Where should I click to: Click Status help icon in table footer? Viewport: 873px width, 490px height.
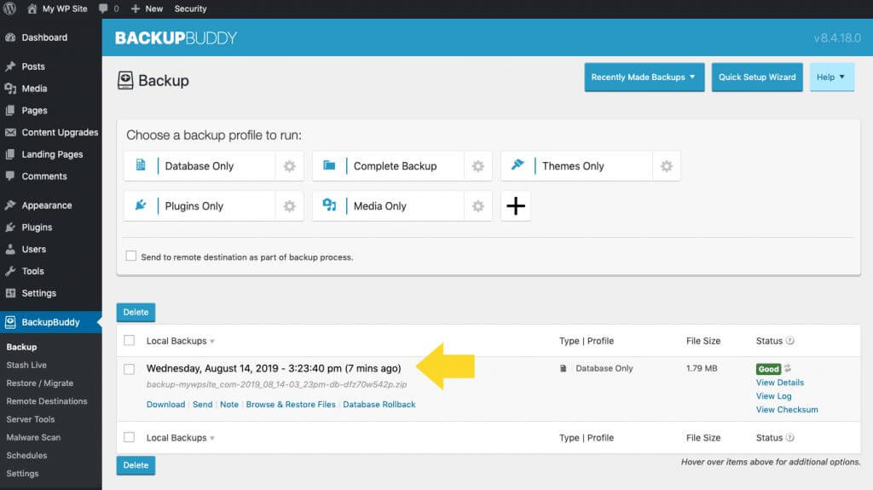(789, 438)
